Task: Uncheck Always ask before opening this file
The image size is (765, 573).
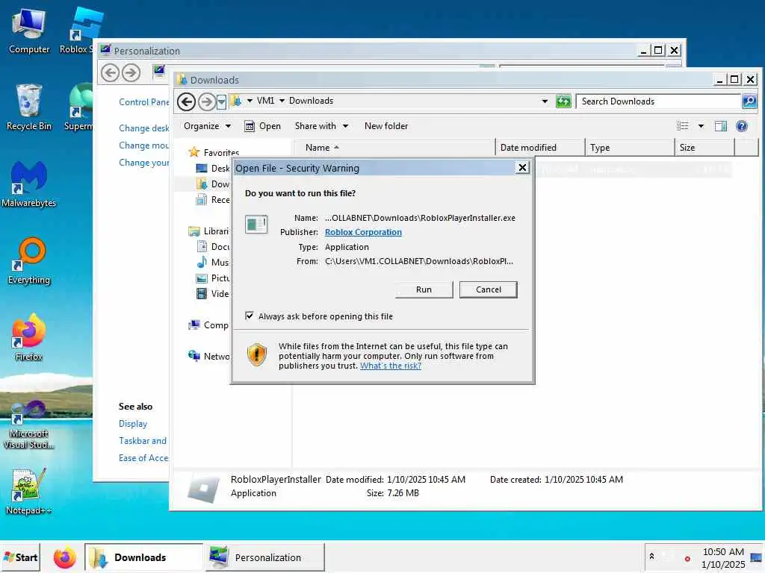Action: [x=250, y=316]
